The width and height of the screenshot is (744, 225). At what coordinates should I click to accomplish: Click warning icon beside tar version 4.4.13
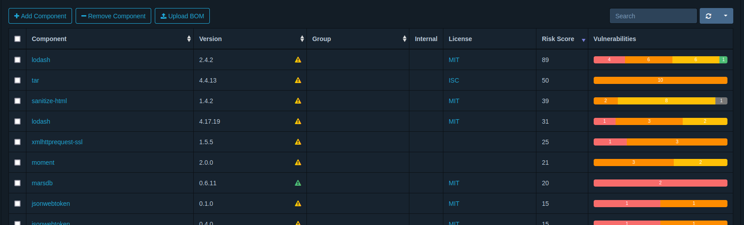[x=298, y=80]
